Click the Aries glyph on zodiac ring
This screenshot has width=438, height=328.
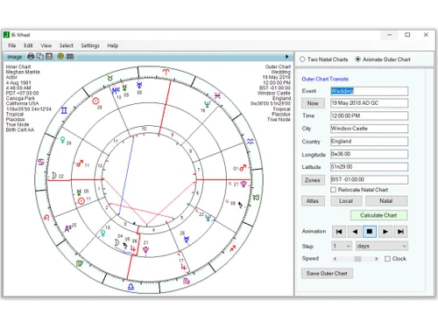click(166, 72)
